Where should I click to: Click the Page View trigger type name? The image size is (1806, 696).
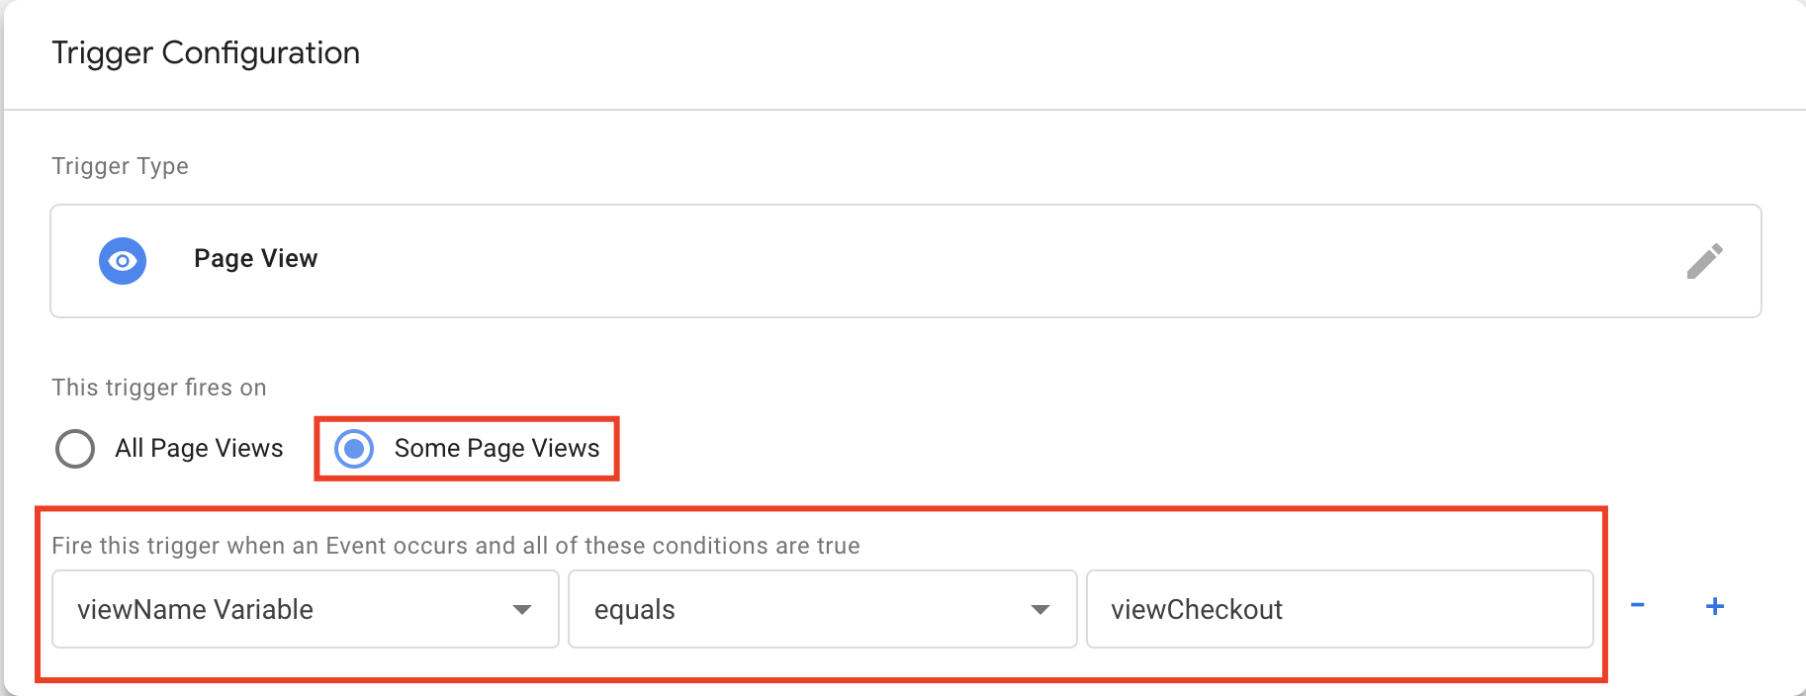(x=256, y=259)
